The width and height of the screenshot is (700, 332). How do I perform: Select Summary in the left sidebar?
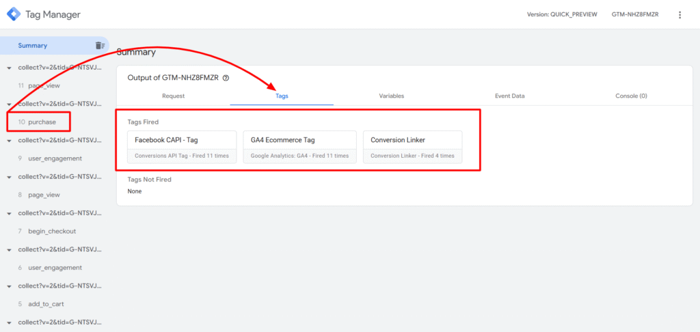tap(33, 46)
